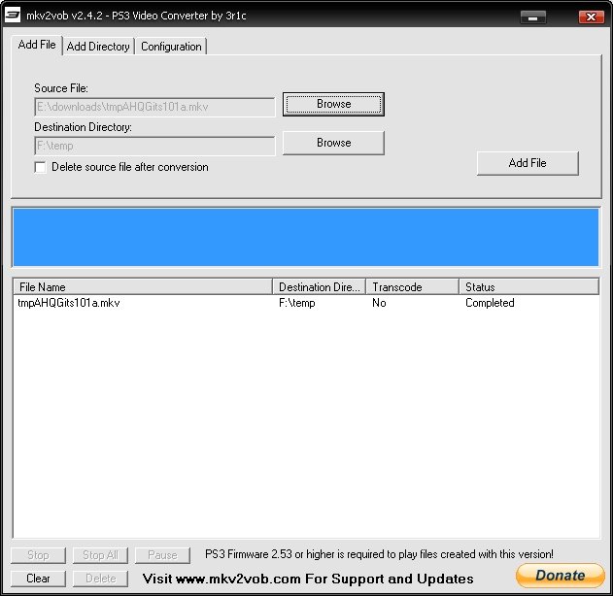Screen dimensions: 613x596
Task: Click the Donate button
Action: click(x=561, y=576)
